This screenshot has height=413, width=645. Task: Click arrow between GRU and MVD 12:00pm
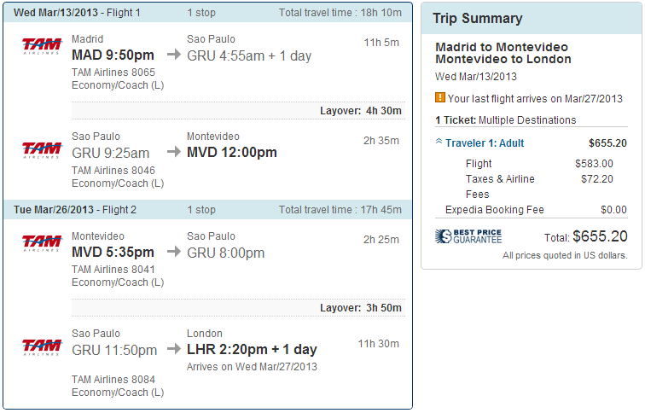(x=174, y=154)
